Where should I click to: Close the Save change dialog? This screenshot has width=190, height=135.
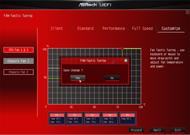click(126, 60)
